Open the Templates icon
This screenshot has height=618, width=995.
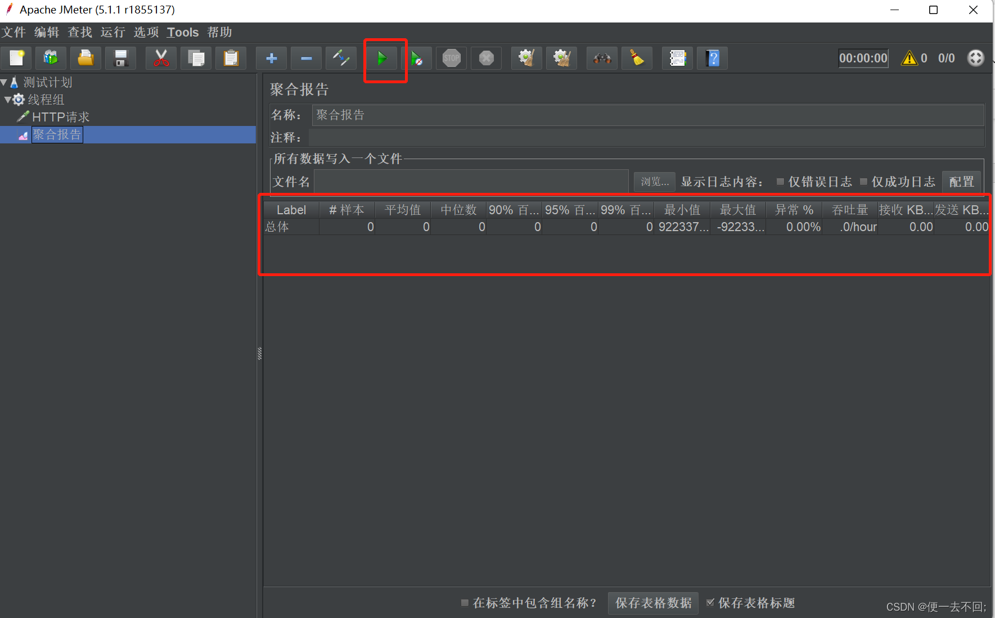[x=51, y=58]
